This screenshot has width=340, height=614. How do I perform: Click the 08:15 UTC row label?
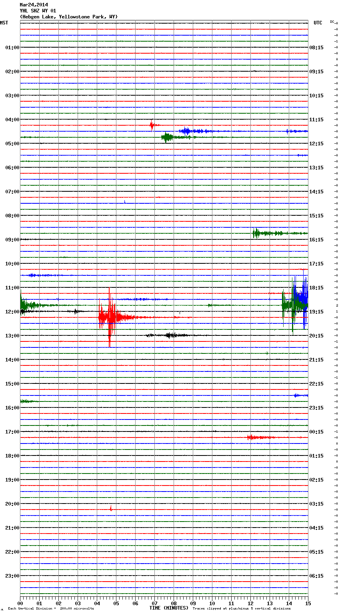click(316, 48)
